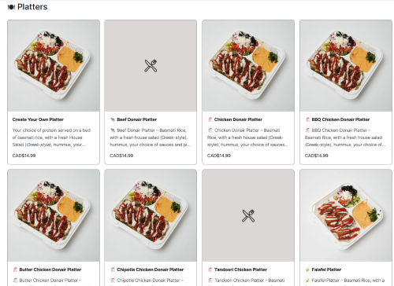Viewport: 394px width, 286px height.
Task: Click the emoji icon beside Beef Donair Platter title
Action: pos(113,119)
